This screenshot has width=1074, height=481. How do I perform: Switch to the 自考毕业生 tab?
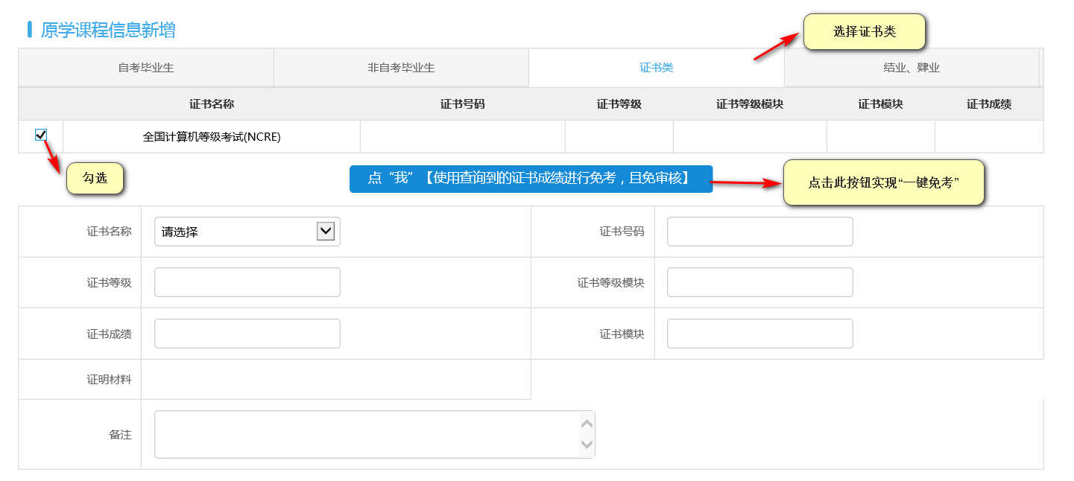tap(146, 67)
